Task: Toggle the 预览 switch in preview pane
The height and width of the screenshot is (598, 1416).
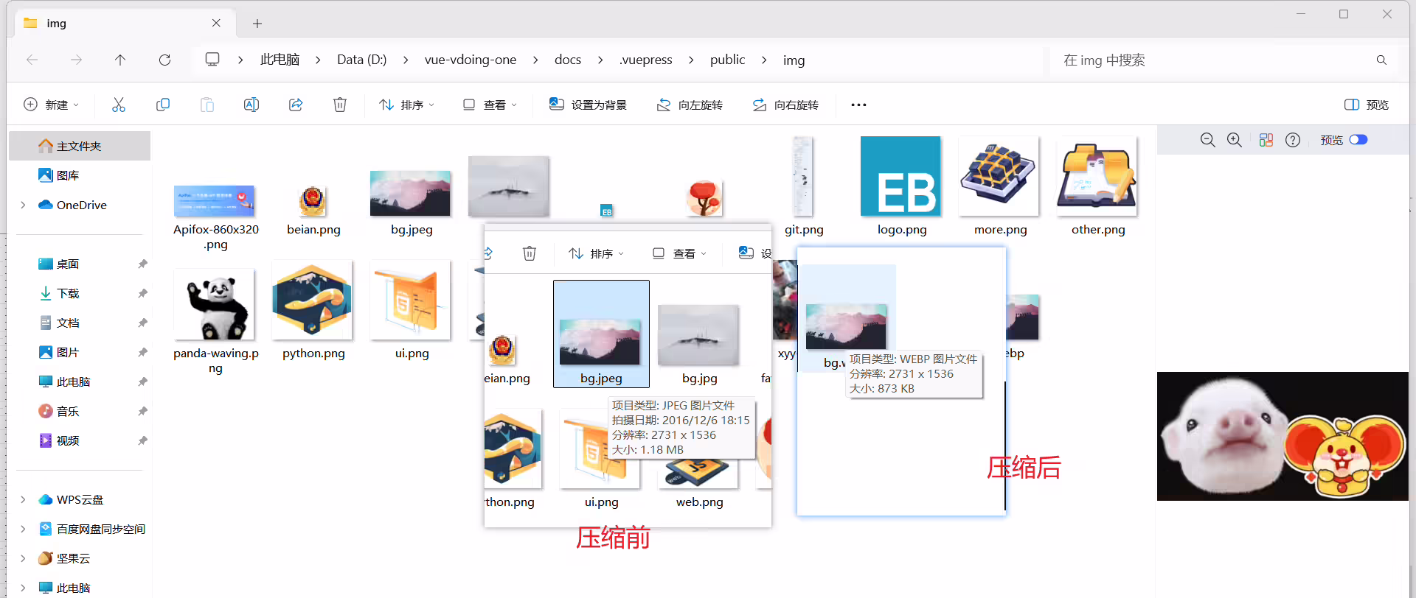Action: (x=1358, y=140)
